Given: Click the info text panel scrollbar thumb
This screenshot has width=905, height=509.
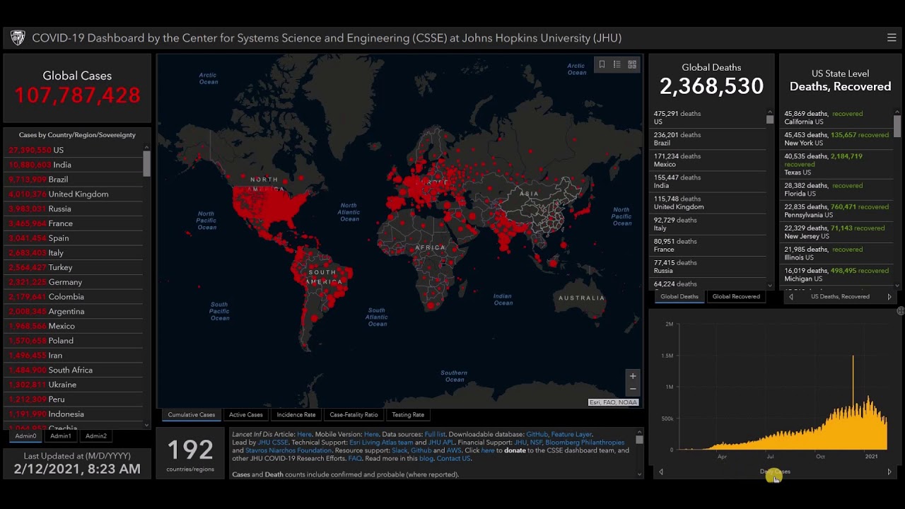Looking at the screenshot, I should point(639,439).
